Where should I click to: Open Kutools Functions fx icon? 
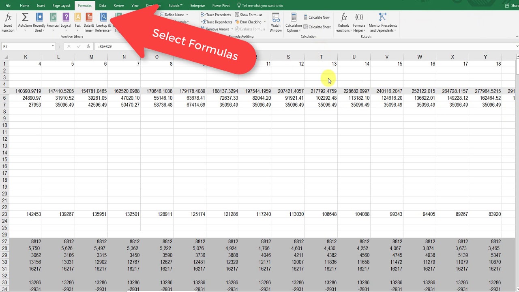343,17
